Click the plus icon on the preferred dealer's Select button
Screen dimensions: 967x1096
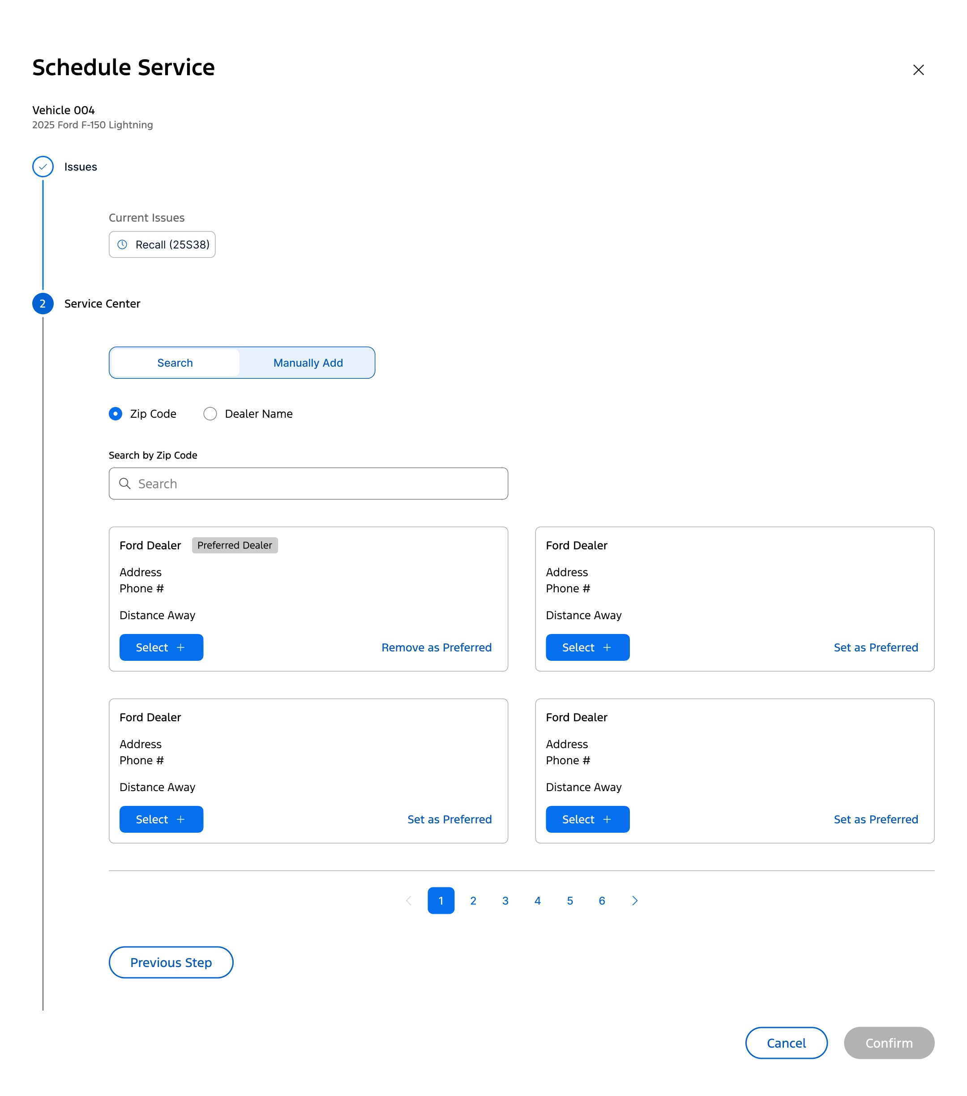(181, 647)
